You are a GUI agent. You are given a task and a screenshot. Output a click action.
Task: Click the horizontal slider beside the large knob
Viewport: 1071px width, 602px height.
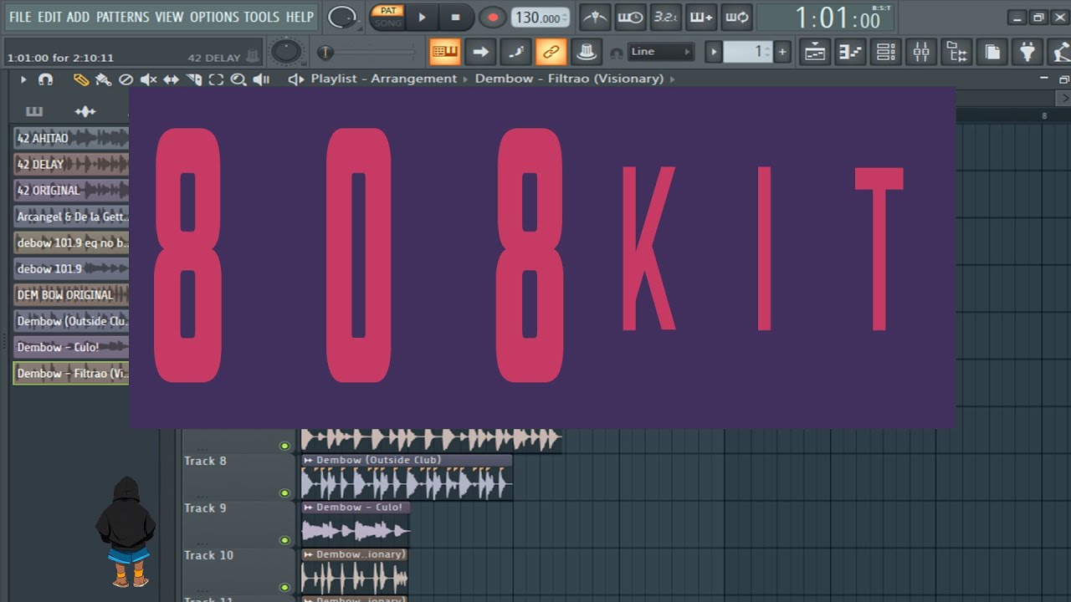pyautogui.click(x=366, y=53)
